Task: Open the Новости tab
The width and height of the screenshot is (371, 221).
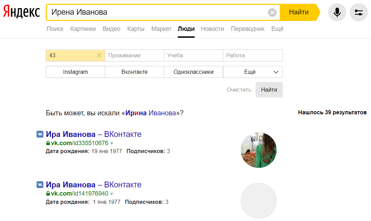Action: [213, 29]
